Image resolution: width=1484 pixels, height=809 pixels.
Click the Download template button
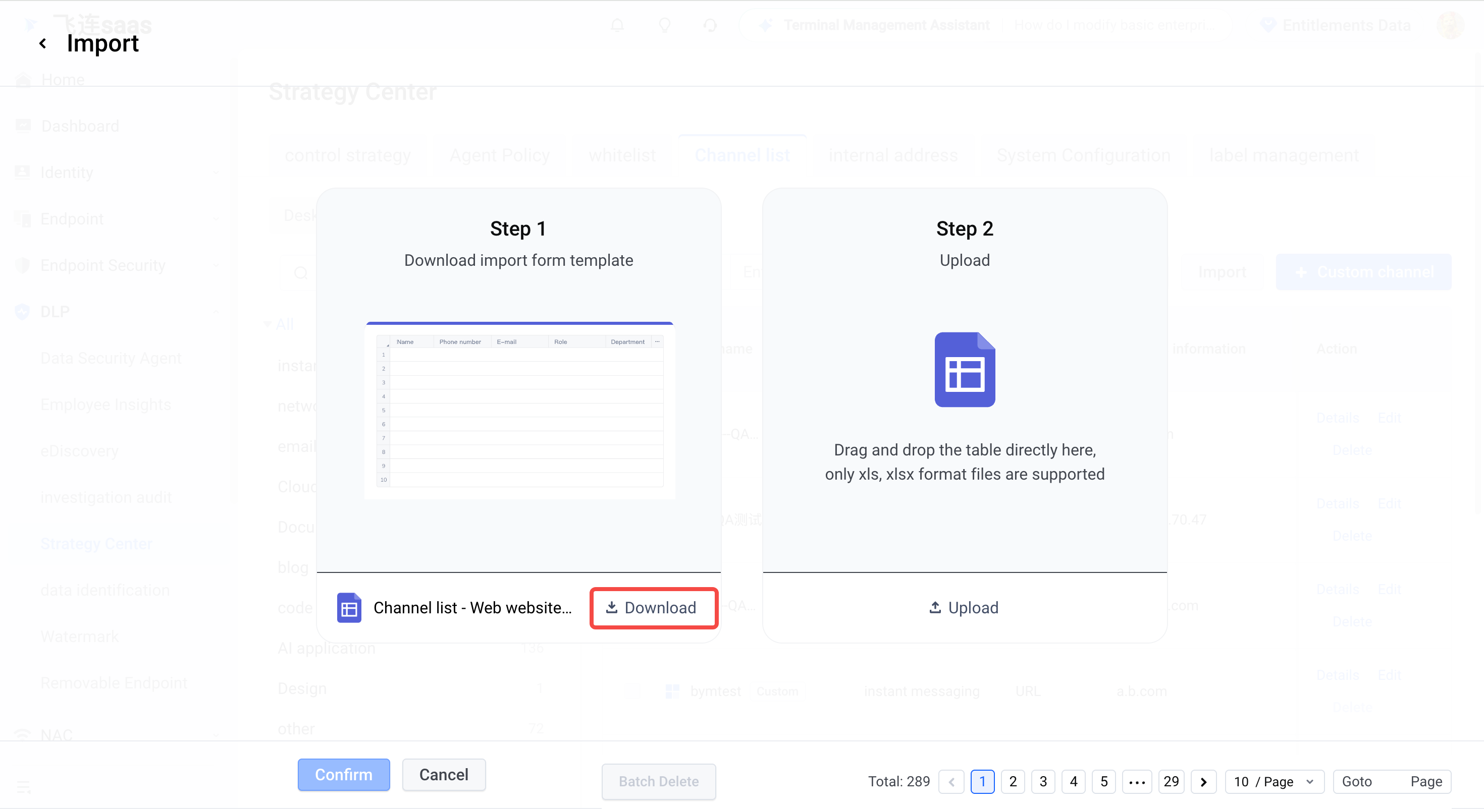653,608
